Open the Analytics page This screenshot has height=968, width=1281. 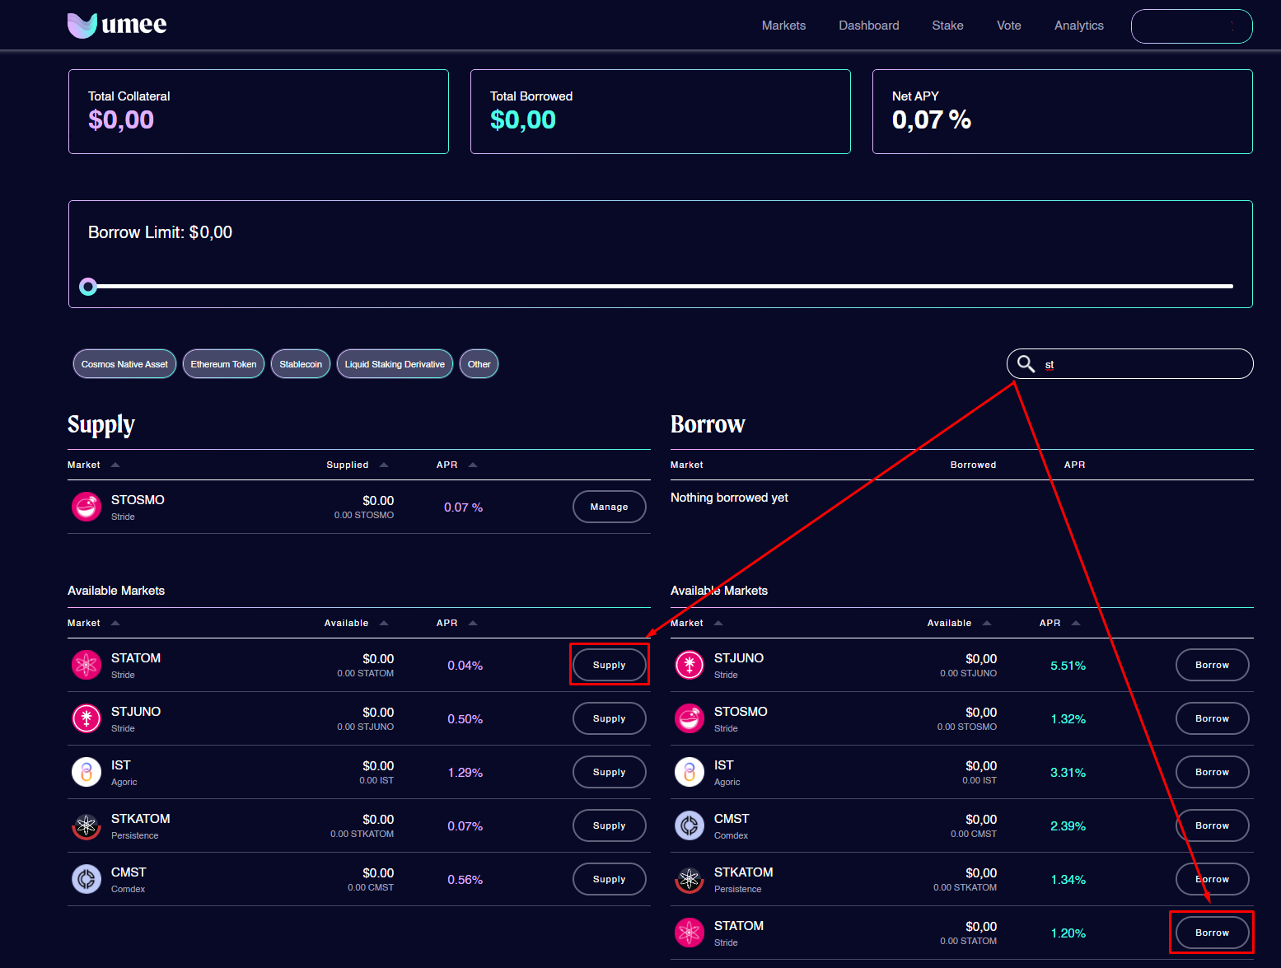pos(1079,26)
